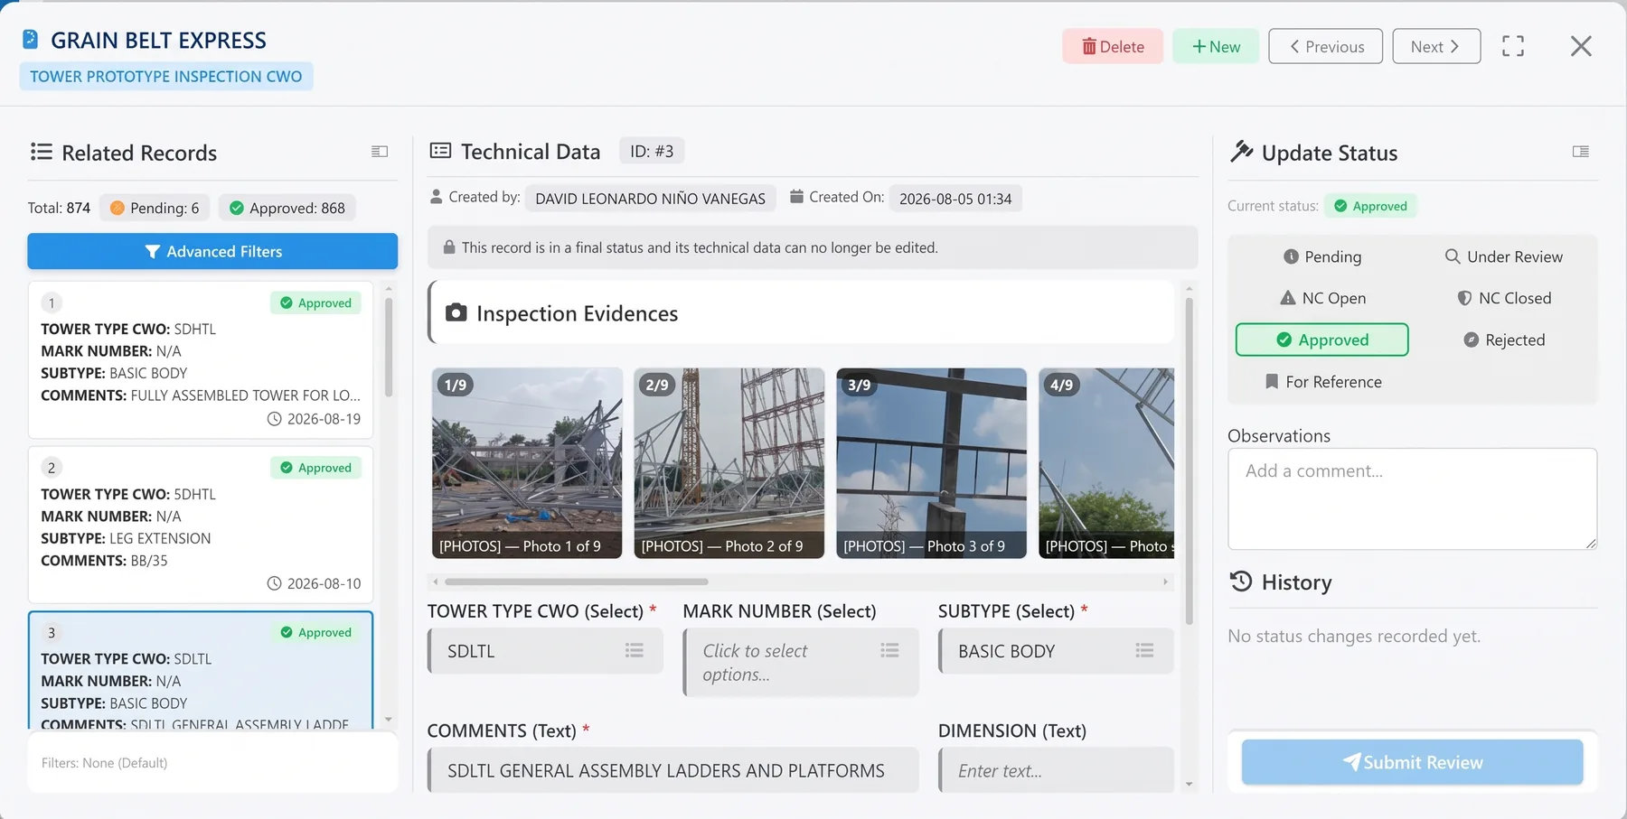Open the TOWER TYPE CWO dropdown showing SDLTL
Image resolution: width=1627 pixels, height=819 pixels.
click(x=545, y=651)
